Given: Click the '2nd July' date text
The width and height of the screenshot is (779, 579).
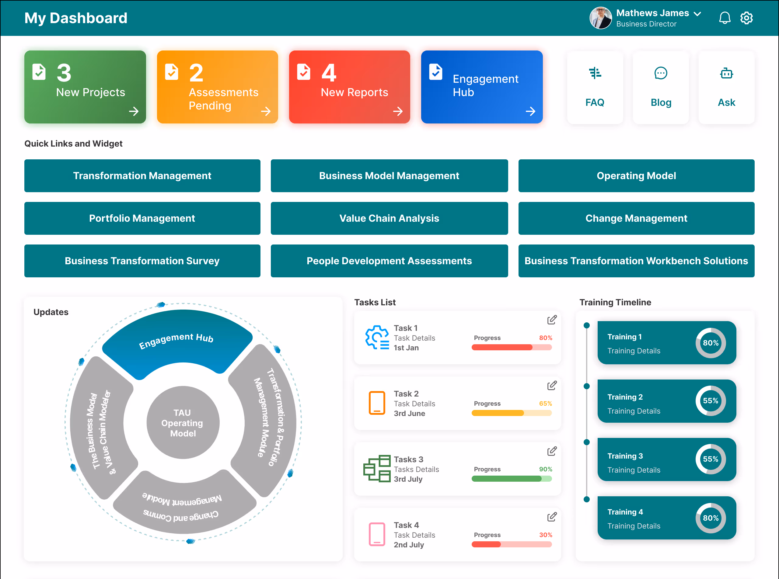Looking at the screenshot, I should [x=409, y=545].
